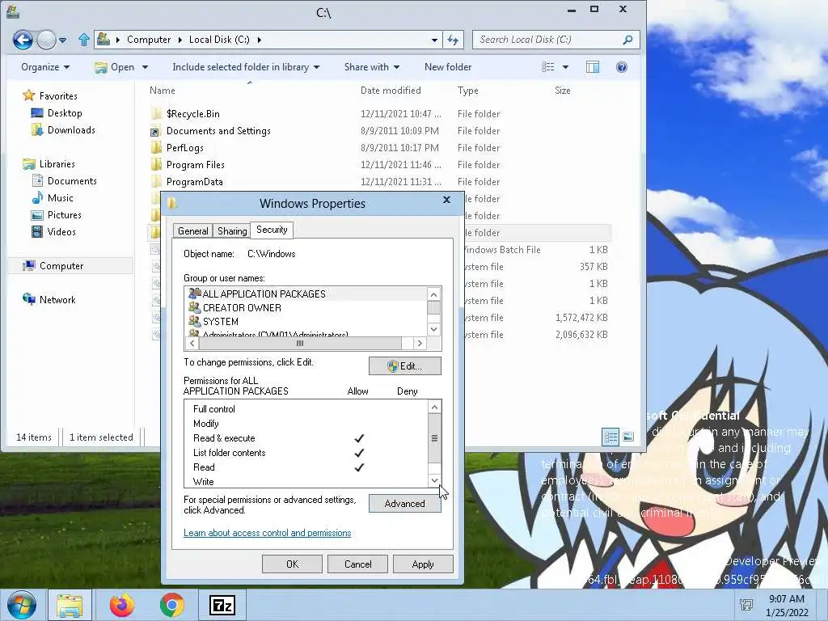Sort by the Name column header
The height and width of the screenshot is (621, 828).
click(162, 91)
